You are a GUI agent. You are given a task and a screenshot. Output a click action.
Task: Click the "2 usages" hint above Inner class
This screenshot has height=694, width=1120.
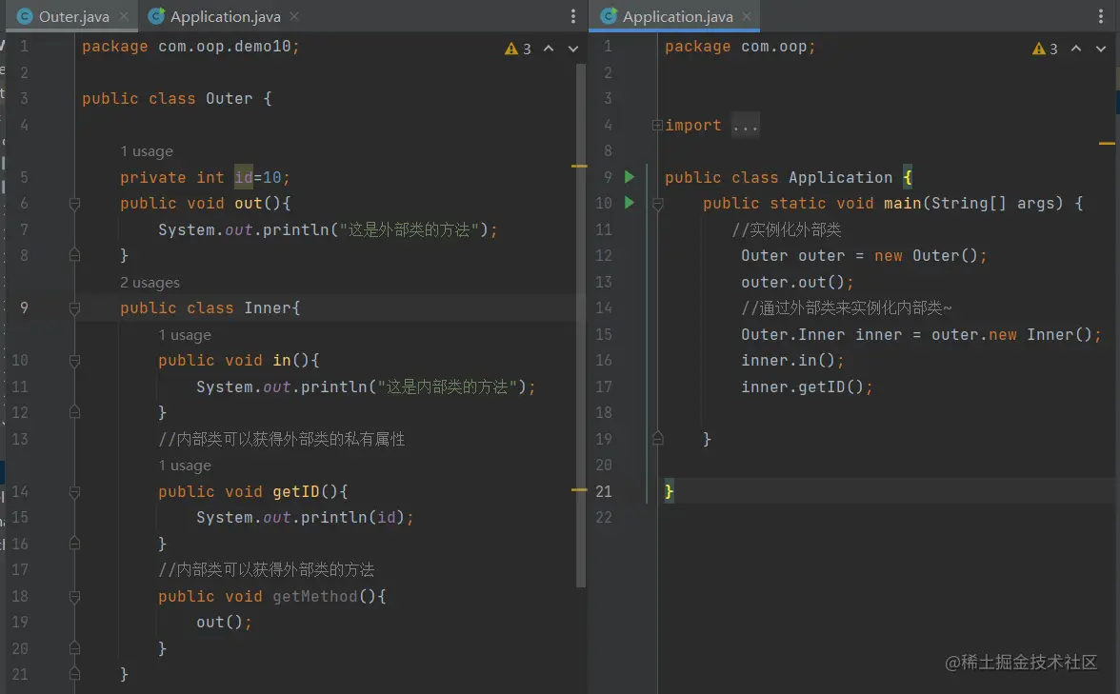[x=150, y=283]
